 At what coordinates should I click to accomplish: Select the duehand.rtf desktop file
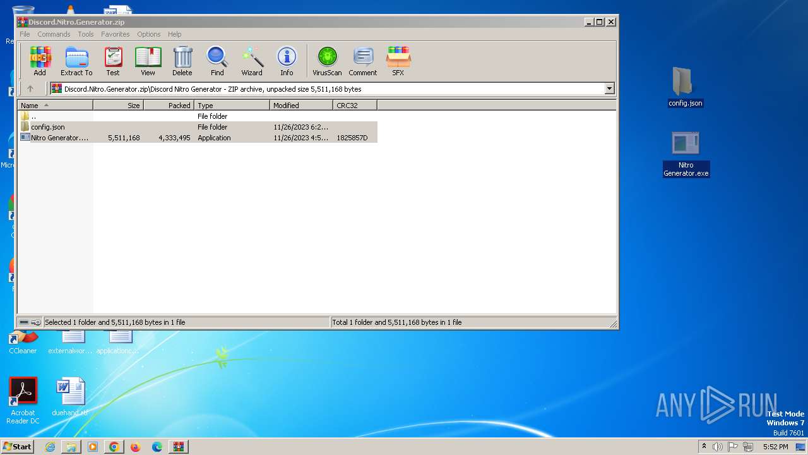(70, 397)
